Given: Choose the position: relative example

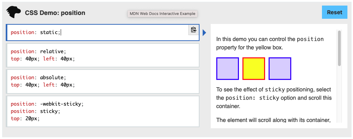Looking at the screenshot, I should tap(103, 55).
